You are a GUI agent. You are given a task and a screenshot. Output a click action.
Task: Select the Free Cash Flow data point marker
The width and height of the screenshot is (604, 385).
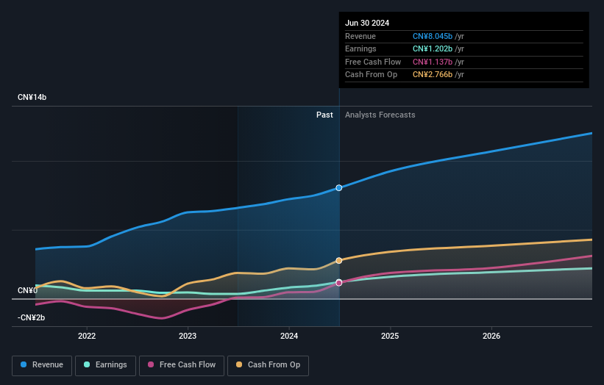pyautogui.click(x=339, y=283)
